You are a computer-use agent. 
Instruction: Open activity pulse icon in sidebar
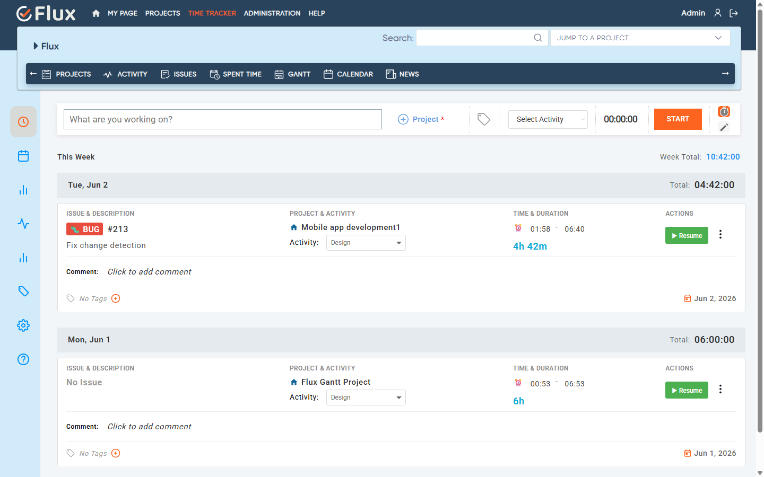[23, 224]
